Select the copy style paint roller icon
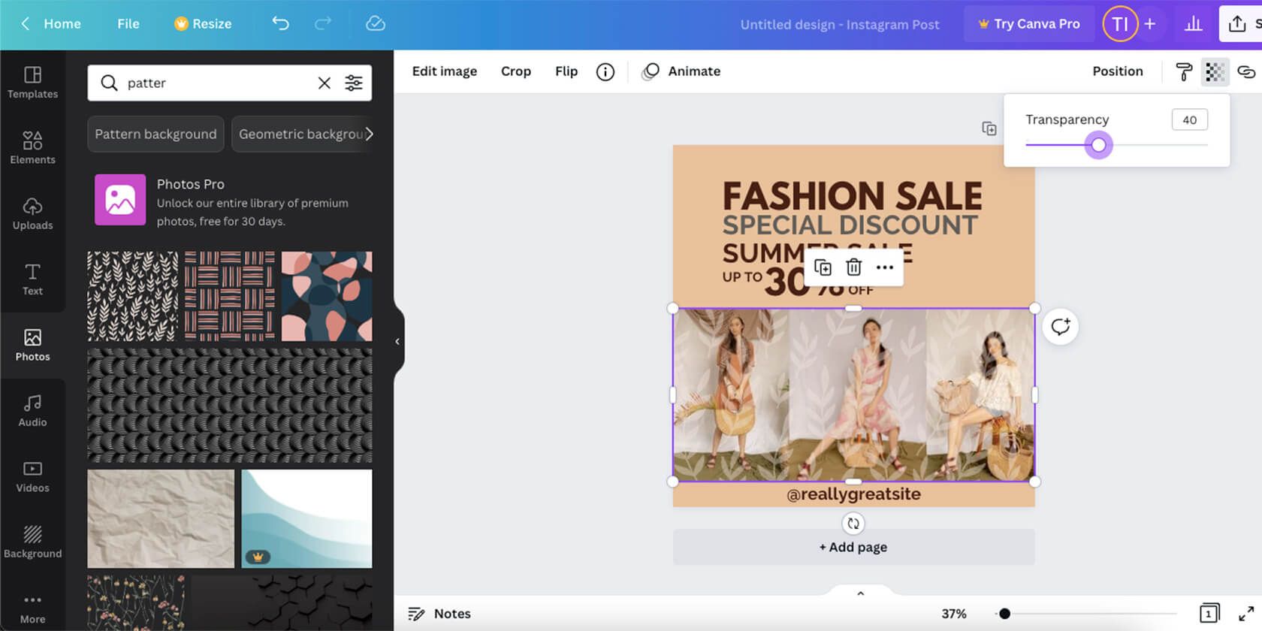This screenshot has width=1262, height=631. click(1184, 71)
